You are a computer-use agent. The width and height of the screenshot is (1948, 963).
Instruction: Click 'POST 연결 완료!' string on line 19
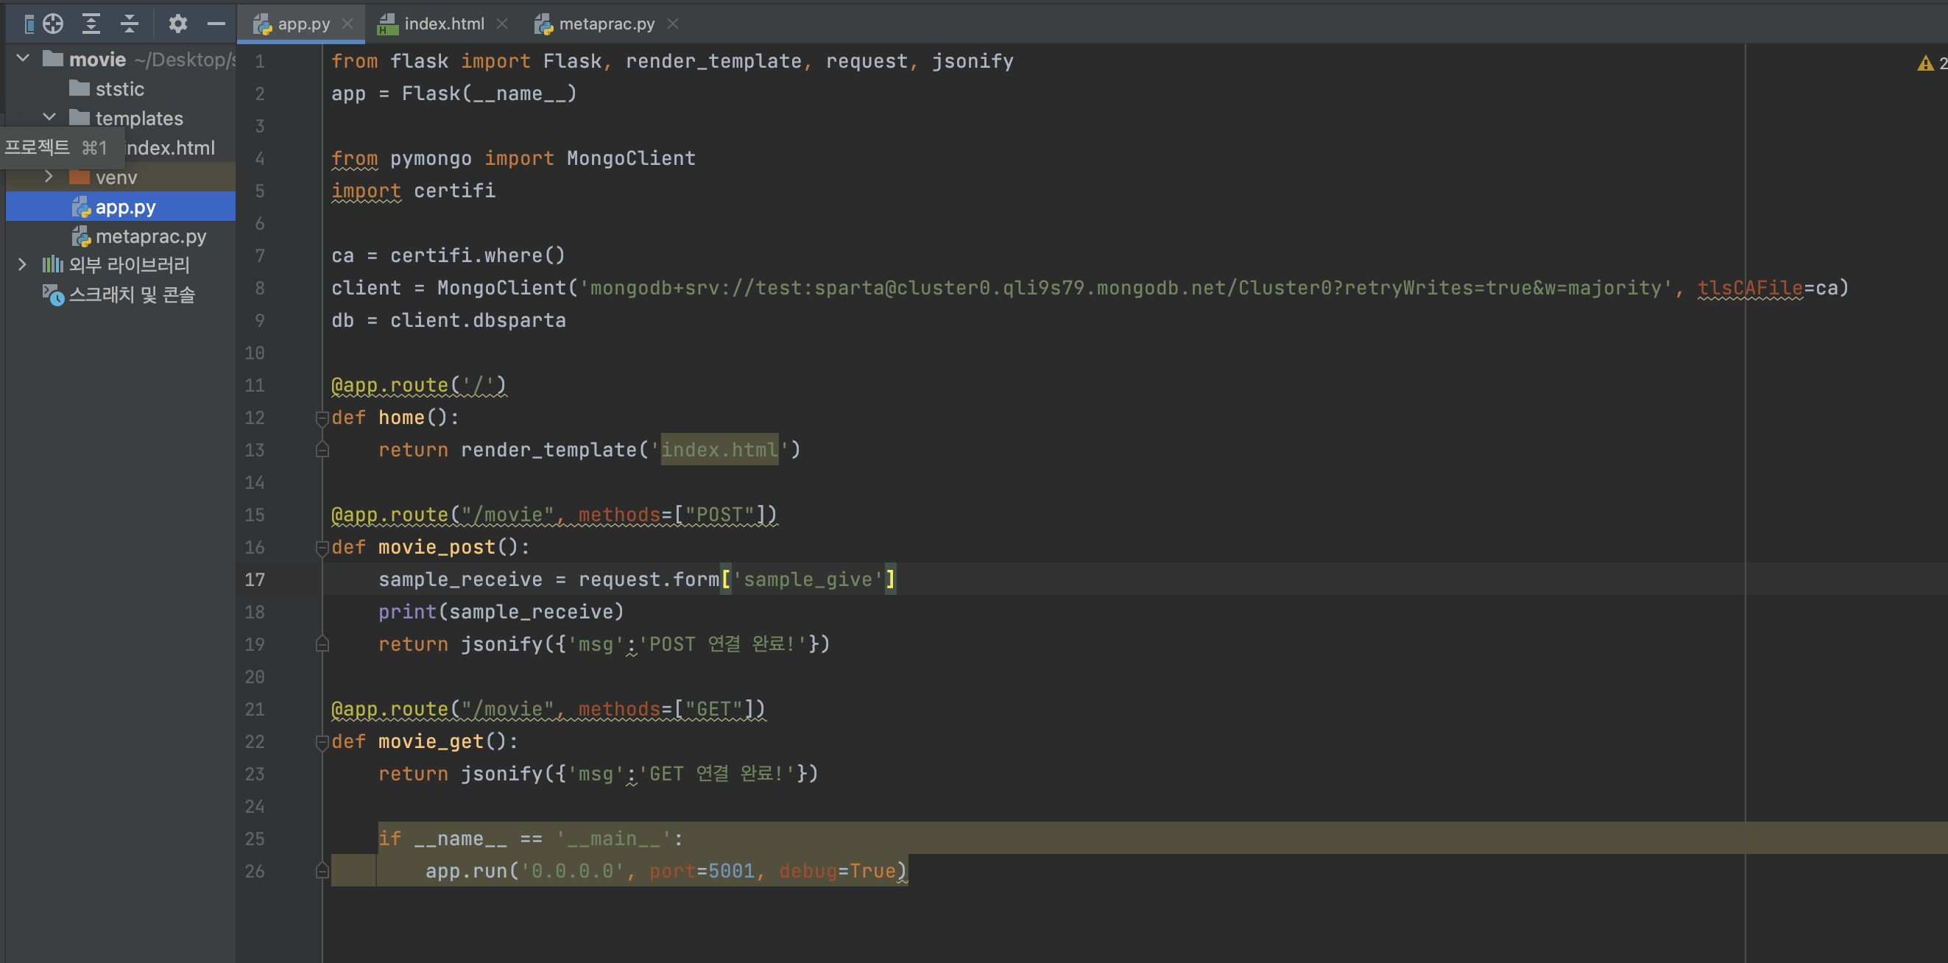coord(723,644)
